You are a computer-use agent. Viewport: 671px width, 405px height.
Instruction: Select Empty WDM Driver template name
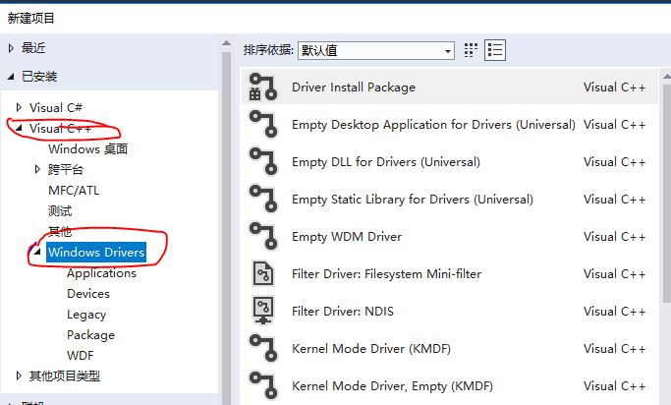pos(347,236)
